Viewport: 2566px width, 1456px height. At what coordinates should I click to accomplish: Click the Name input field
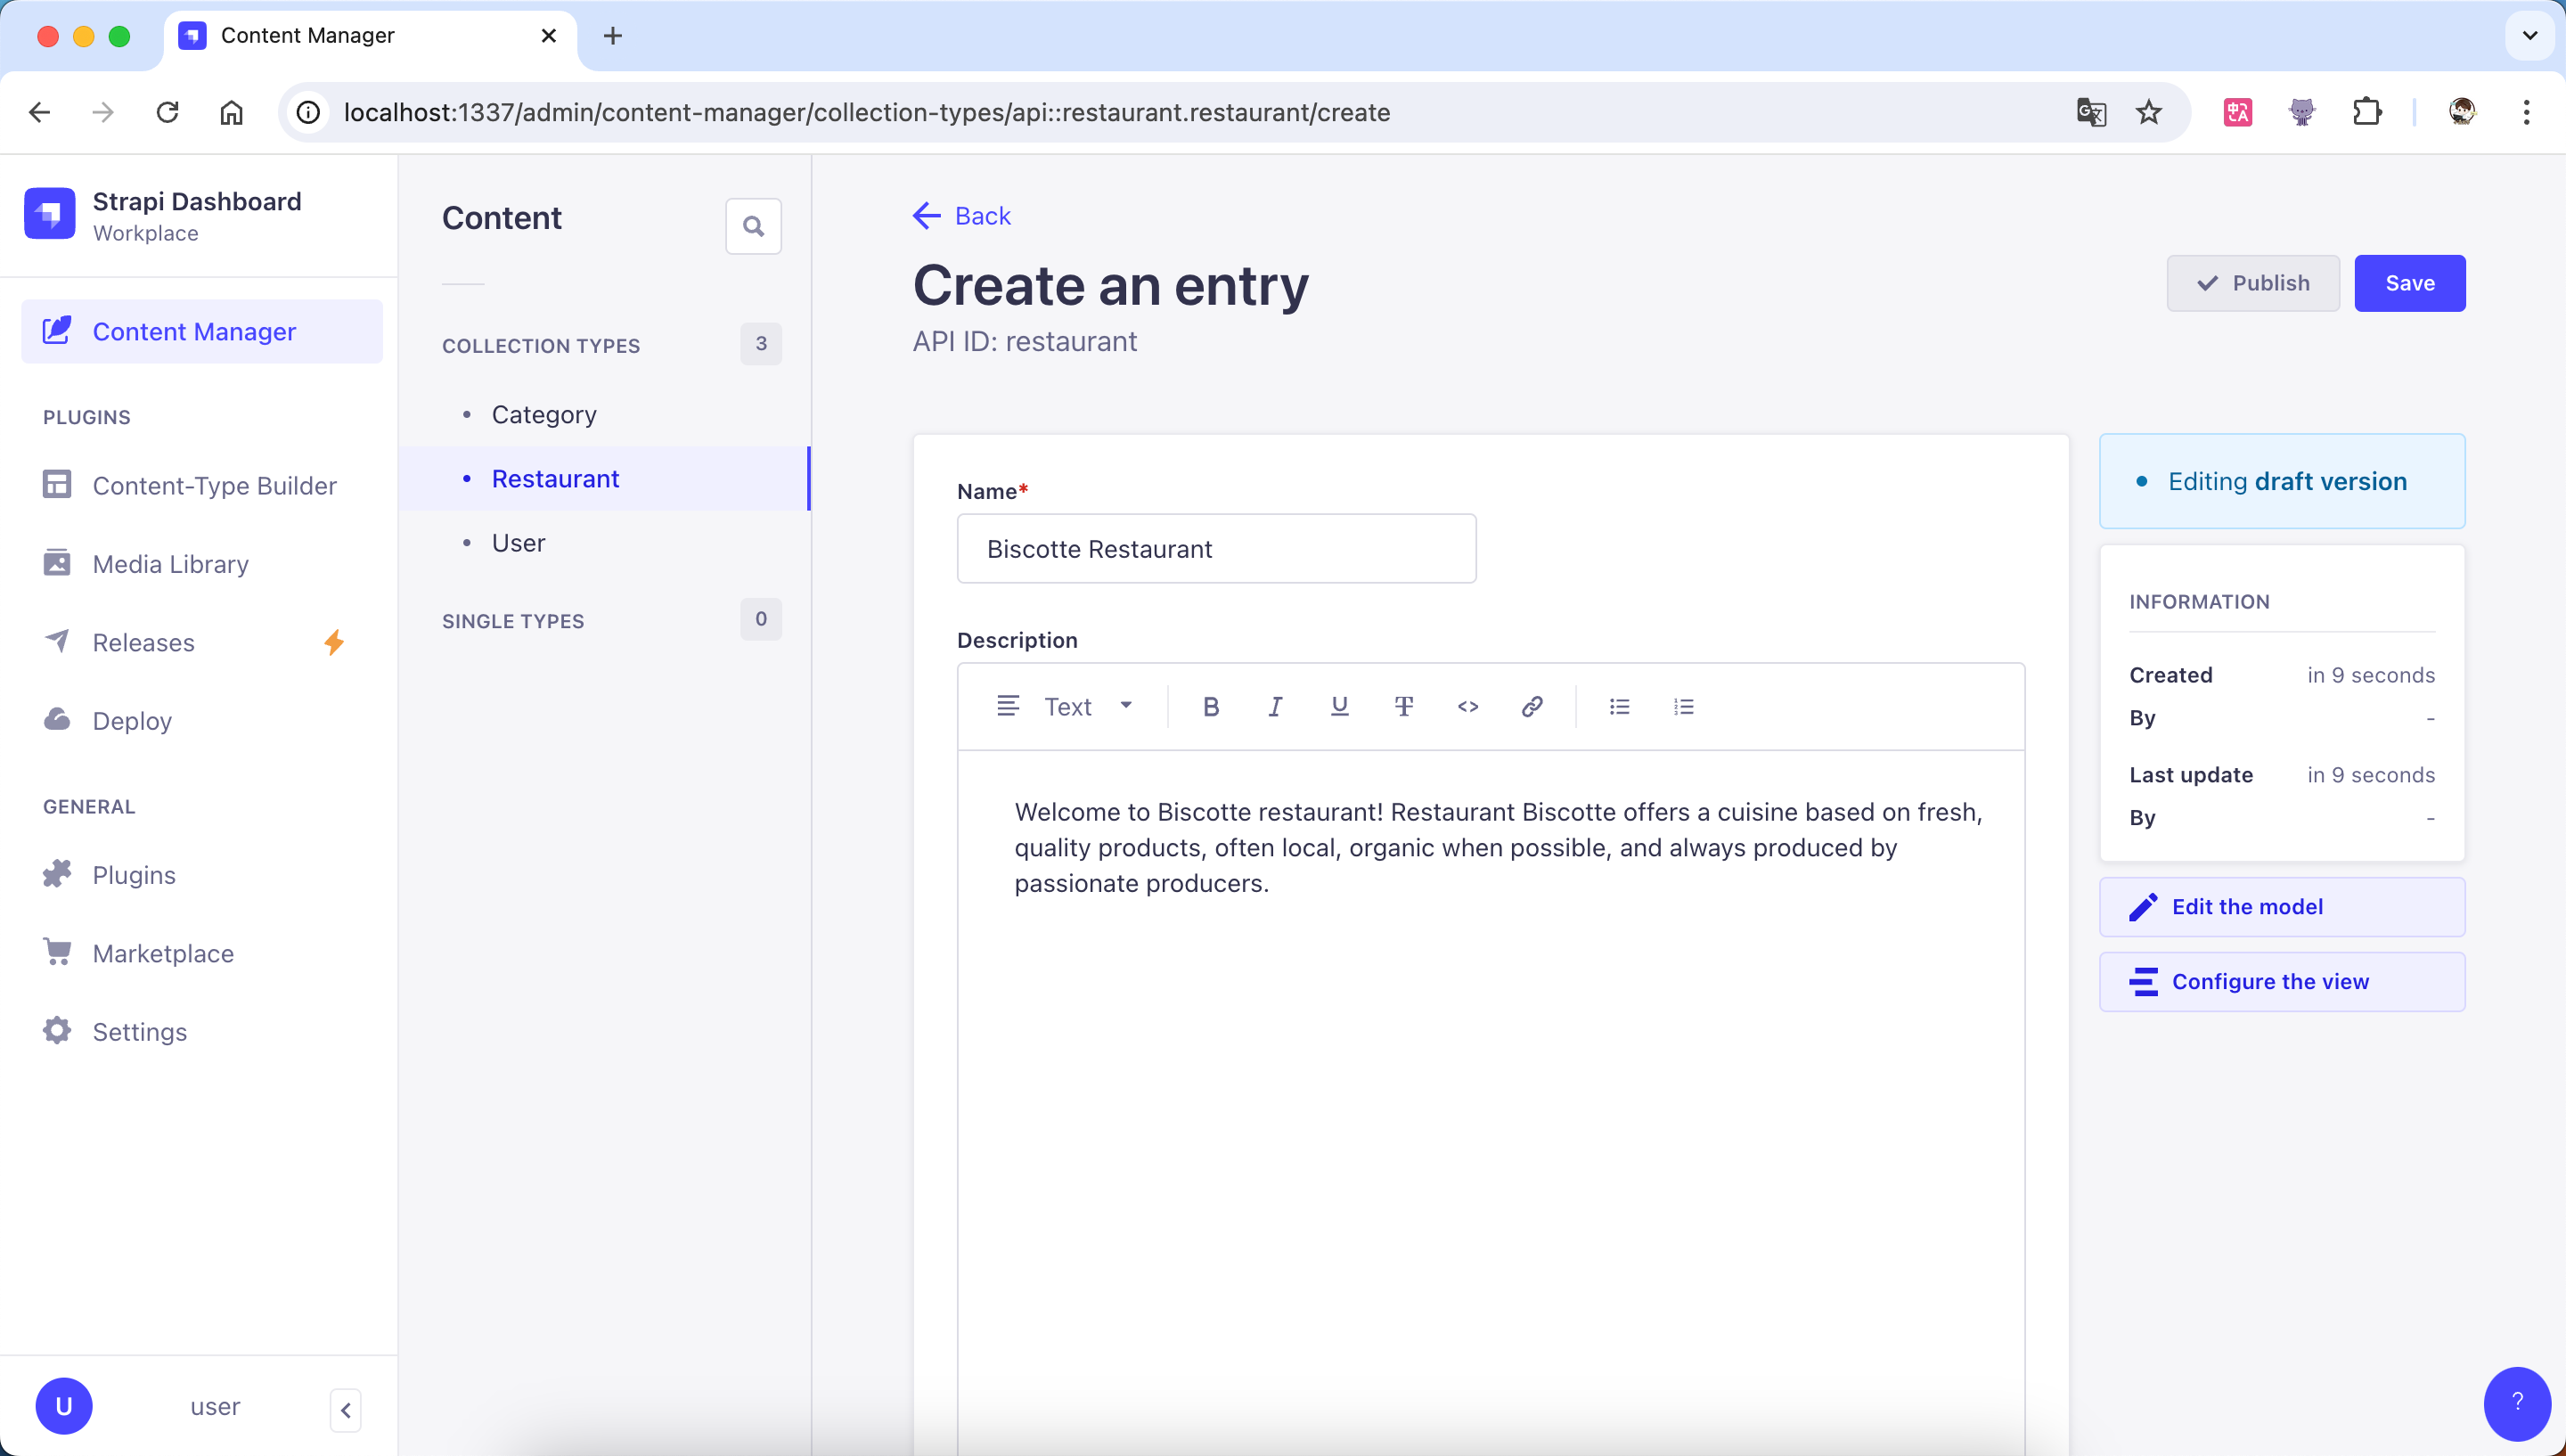pos(1215,549)
